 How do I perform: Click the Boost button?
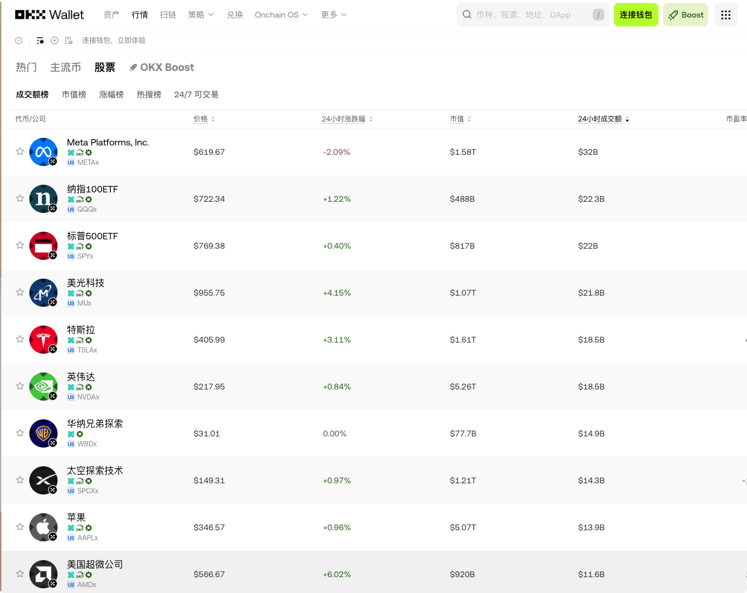coord(685,15)
